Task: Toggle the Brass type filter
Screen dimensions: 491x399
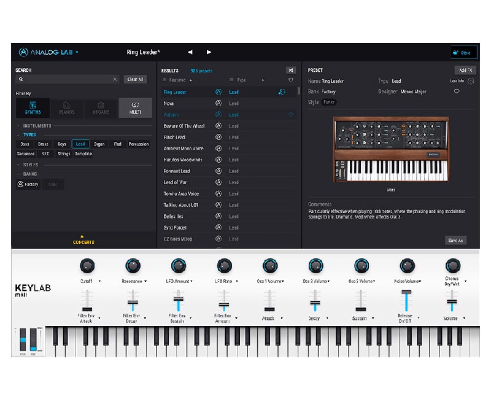Action: pyautogui.click(x=43, y=144)
